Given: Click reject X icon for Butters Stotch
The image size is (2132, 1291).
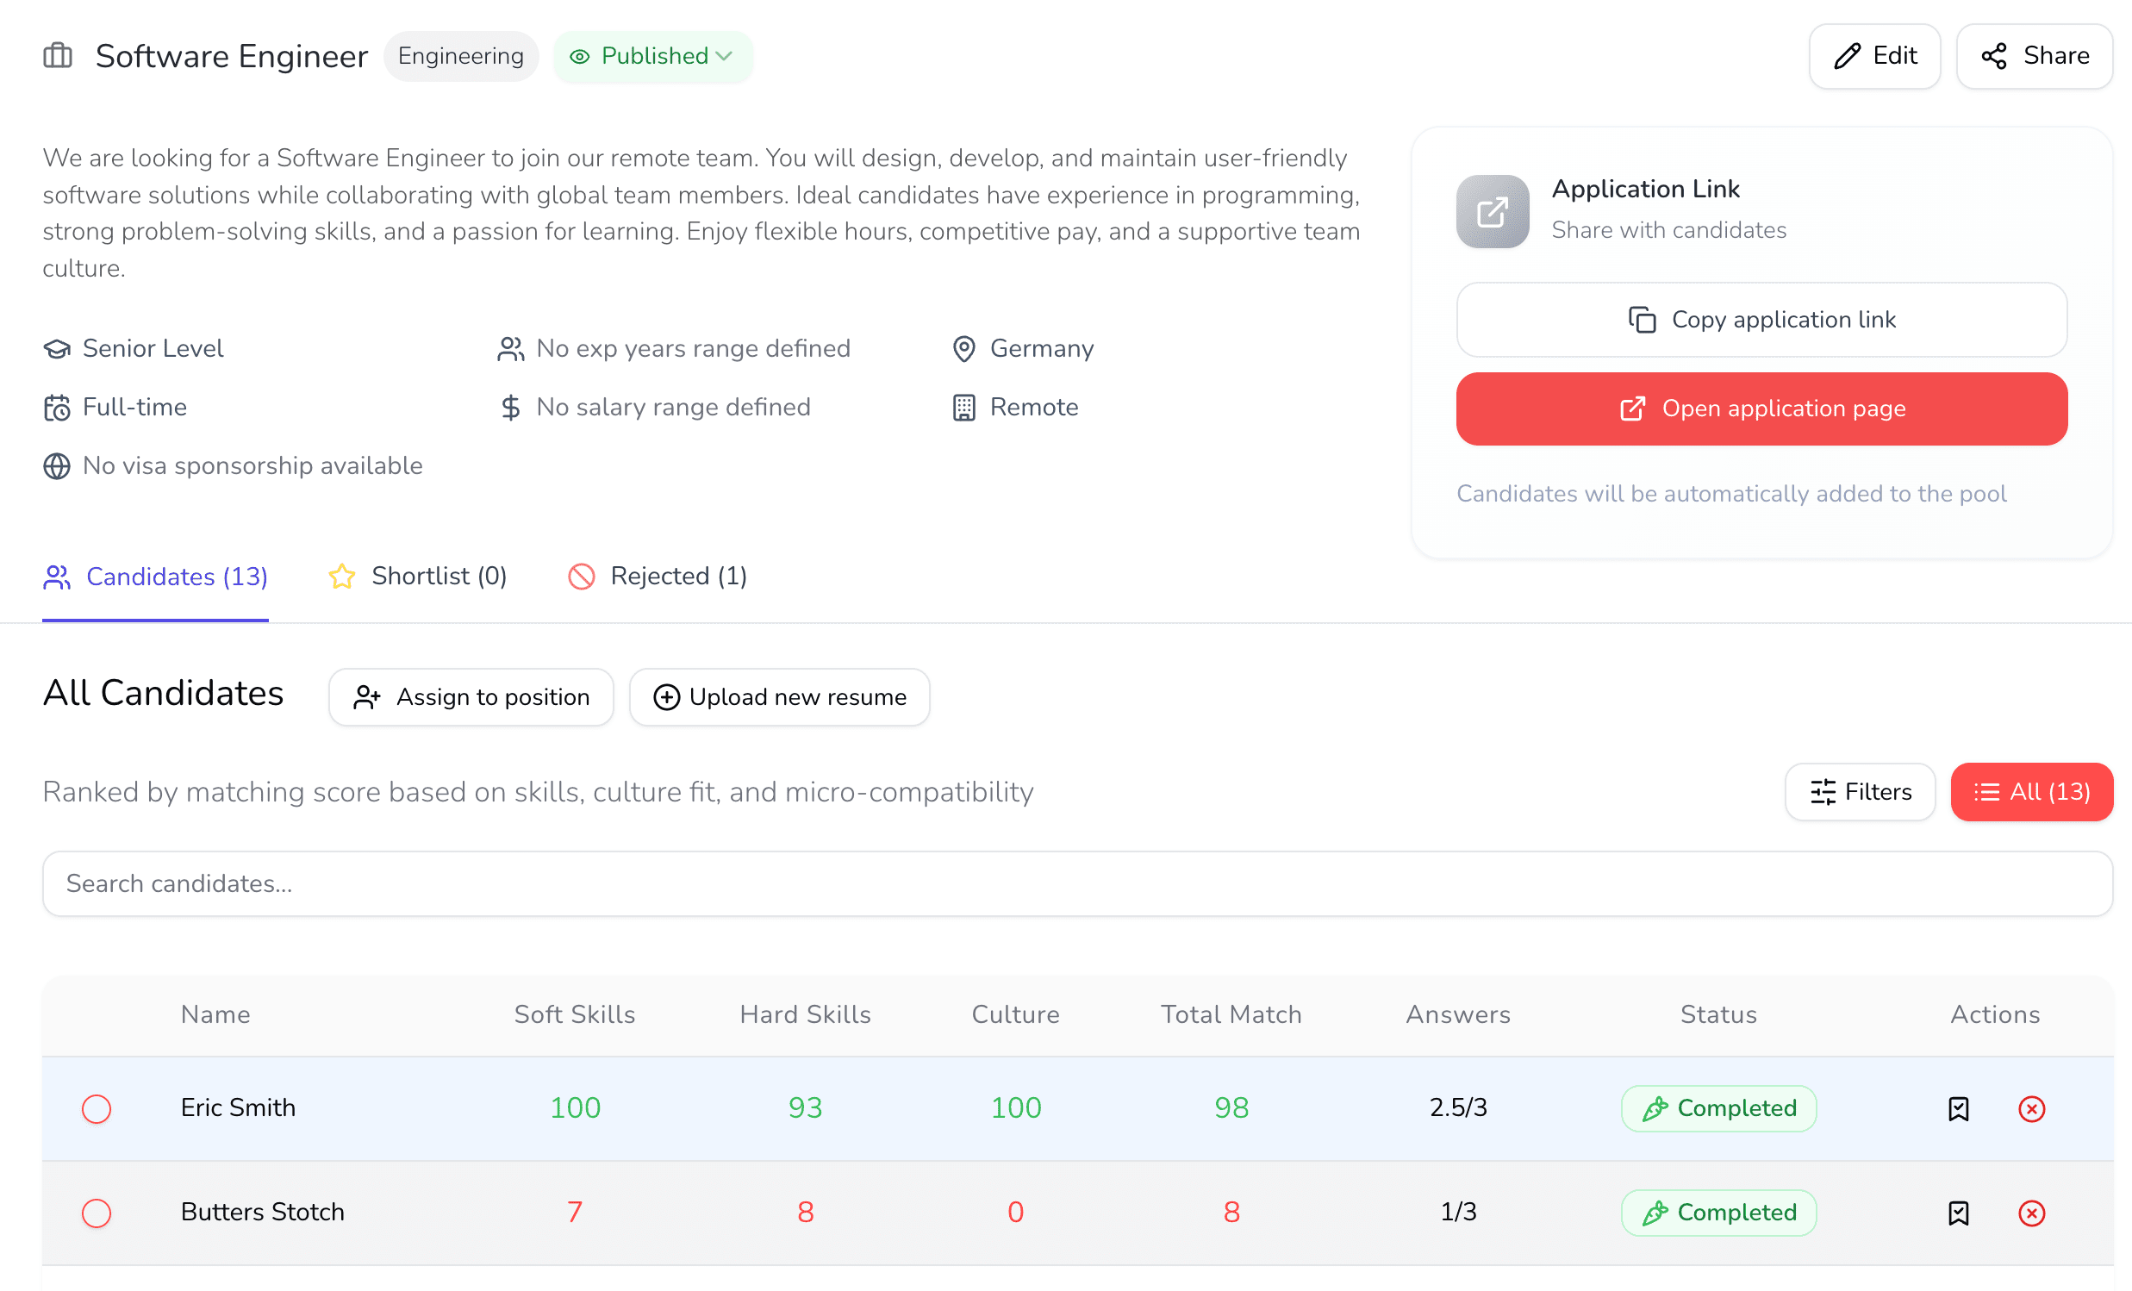Looking at the screenshot, I should 2031,1213.
